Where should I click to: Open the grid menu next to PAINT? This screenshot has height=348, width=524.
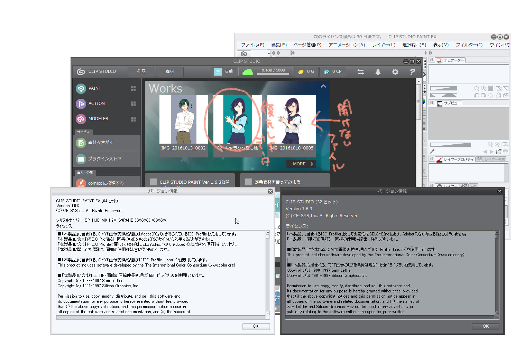(x=133, y=89)
